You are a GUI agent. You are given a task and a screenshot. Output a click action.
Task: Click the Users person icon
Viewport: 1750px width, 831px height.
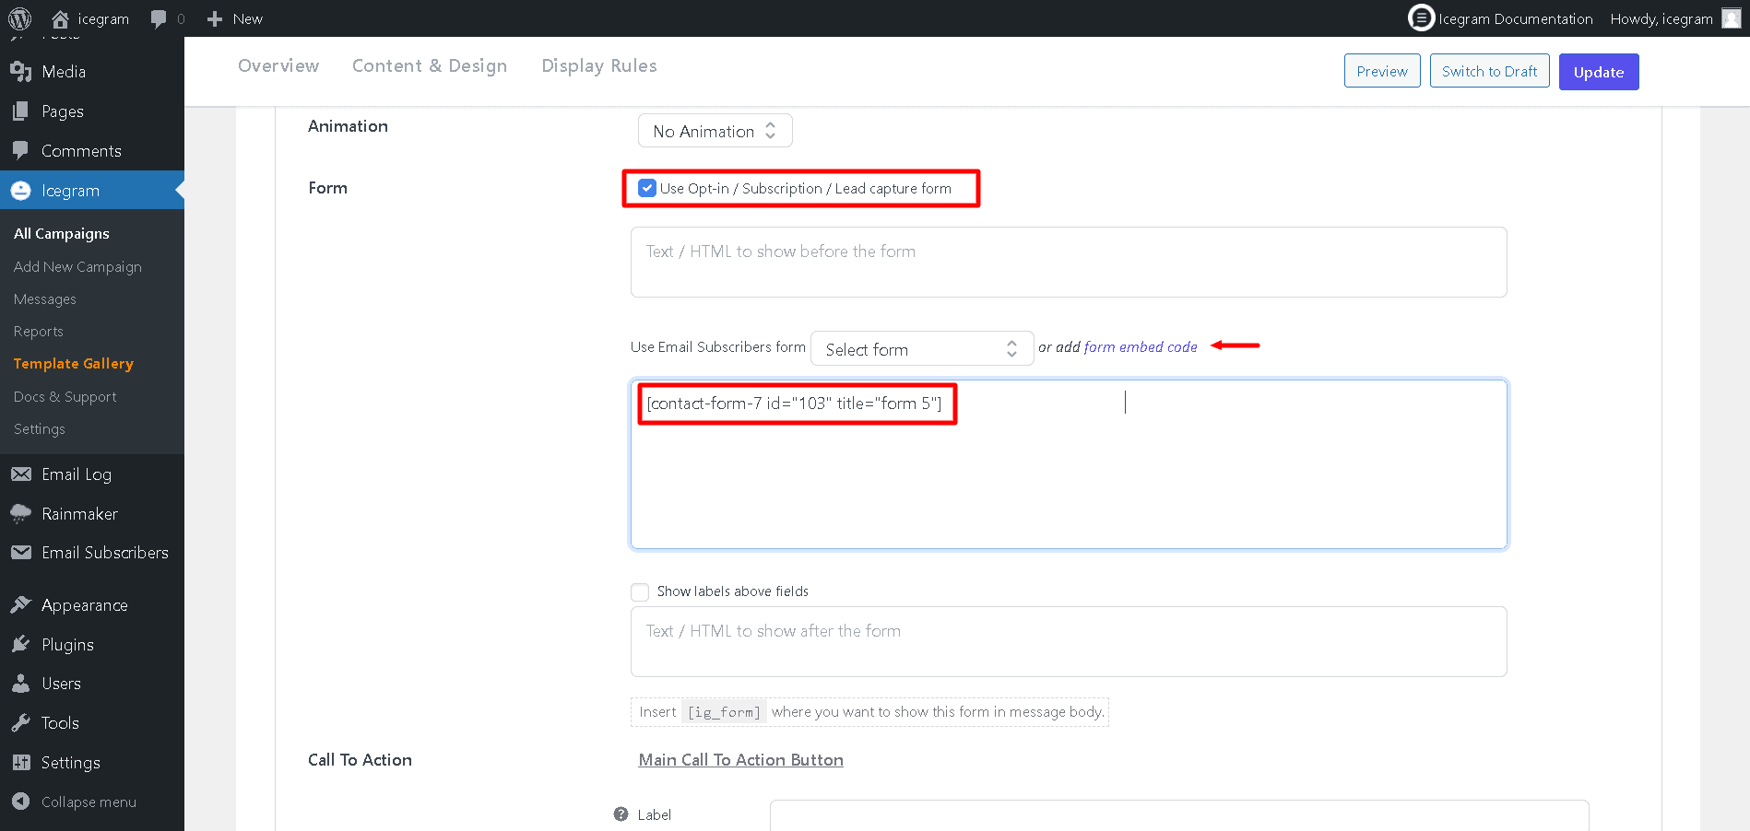[21, 684]
